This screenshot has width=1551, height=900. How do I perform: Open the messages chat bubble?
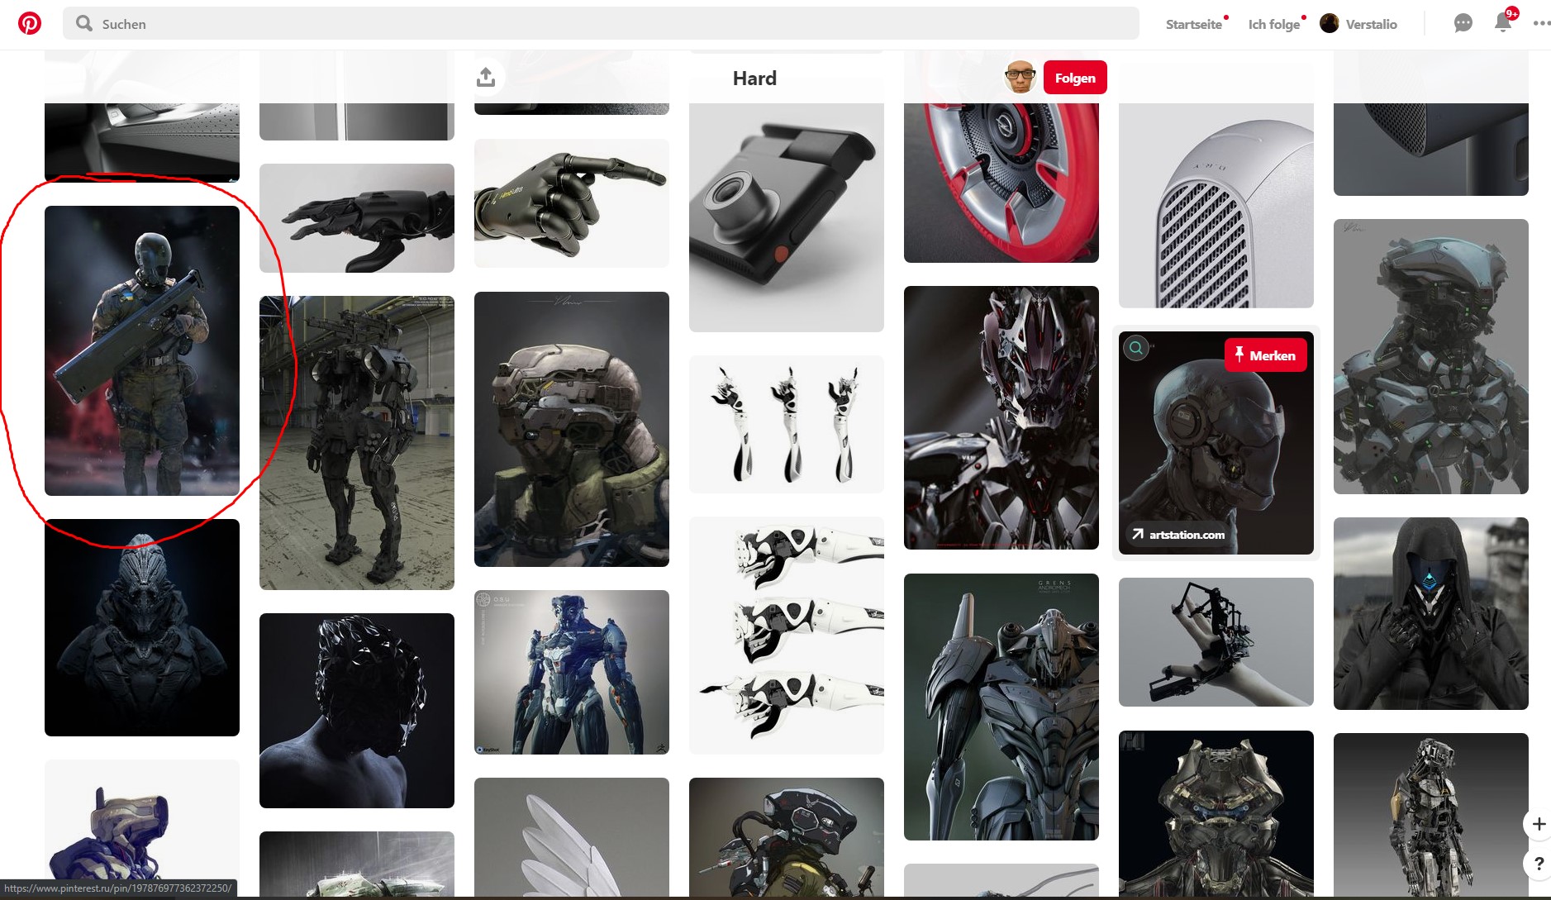[1463, 23]
